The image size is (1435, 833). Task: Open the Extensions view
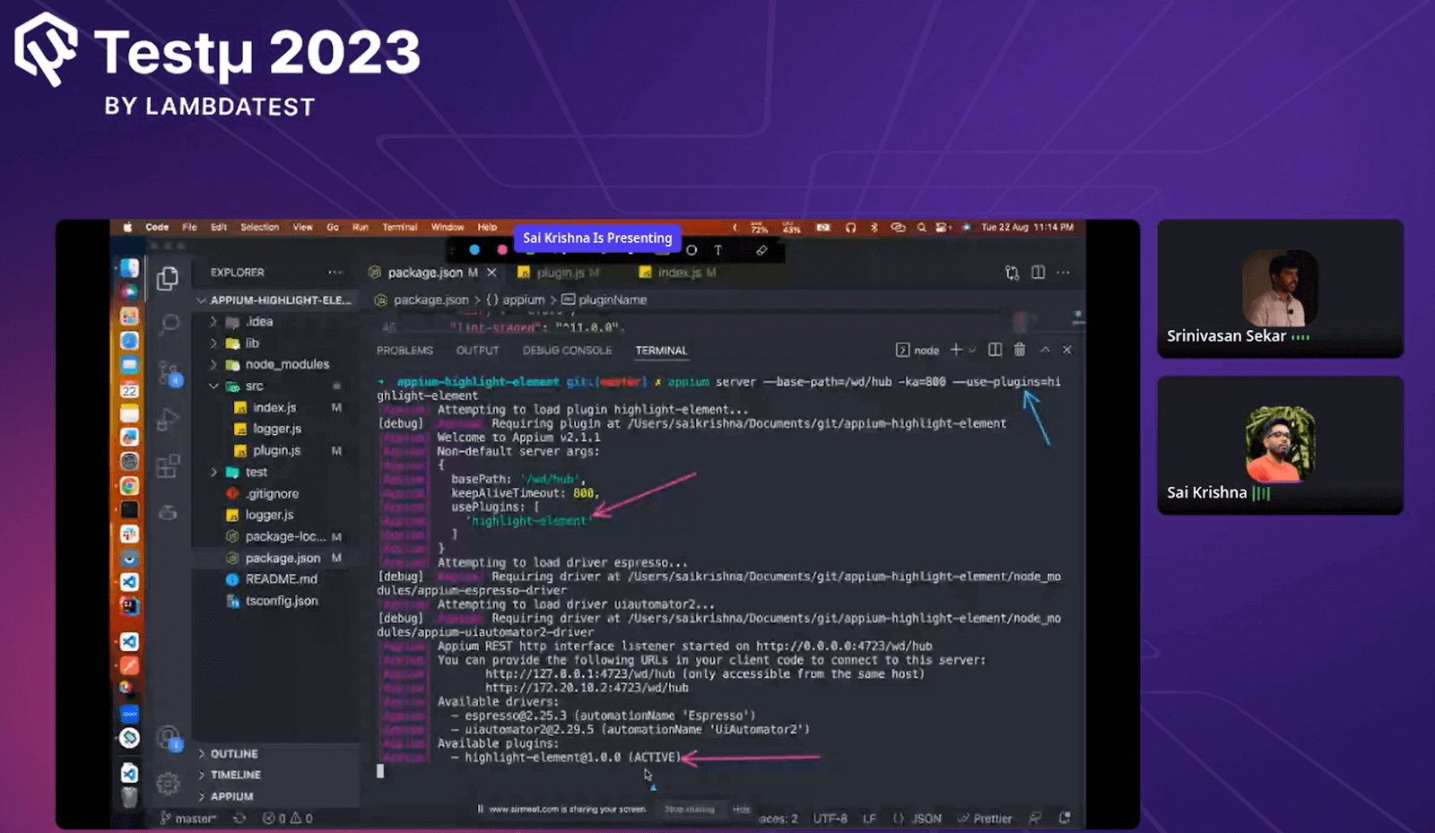pos(168,466)
